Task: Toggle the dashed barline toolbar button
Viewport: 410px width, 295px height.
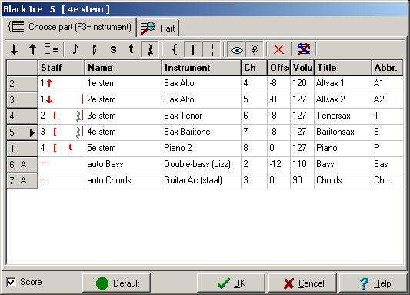Action: pyautogui.click(x=212, y=49)
